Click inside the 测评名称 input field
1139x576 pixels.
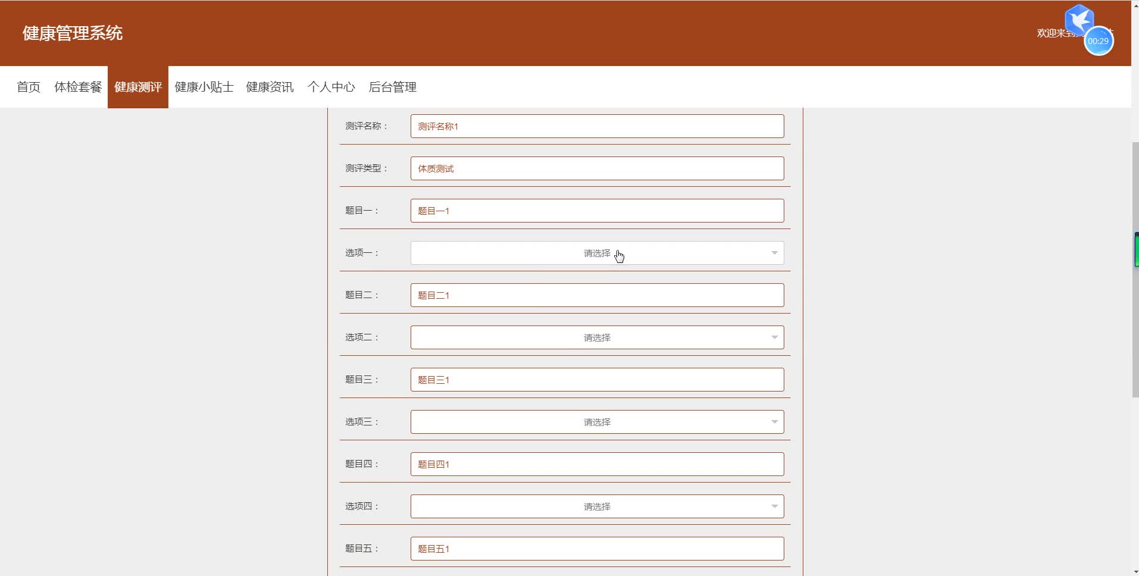click(596, 126)
